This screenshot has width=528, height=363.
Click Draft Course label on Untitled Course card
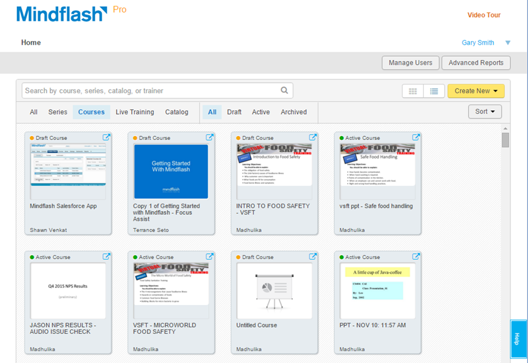[x=258, y=257]
